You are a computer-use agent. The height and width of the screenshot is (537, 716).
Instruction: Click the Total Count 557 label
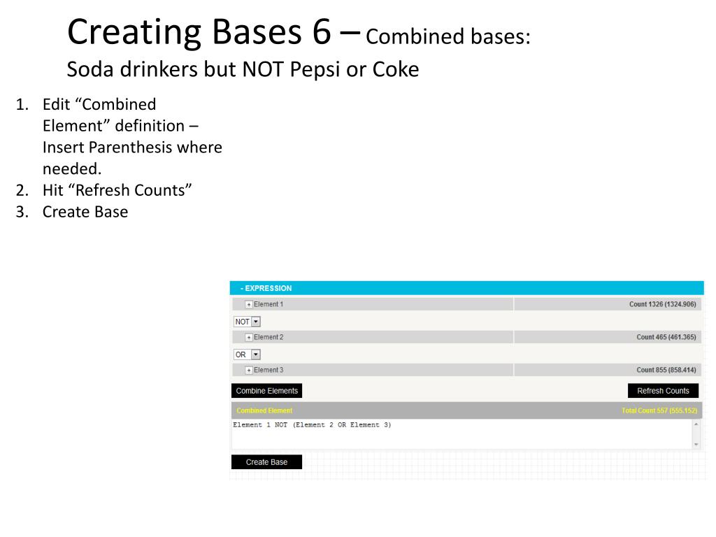[x=659, y=410]
